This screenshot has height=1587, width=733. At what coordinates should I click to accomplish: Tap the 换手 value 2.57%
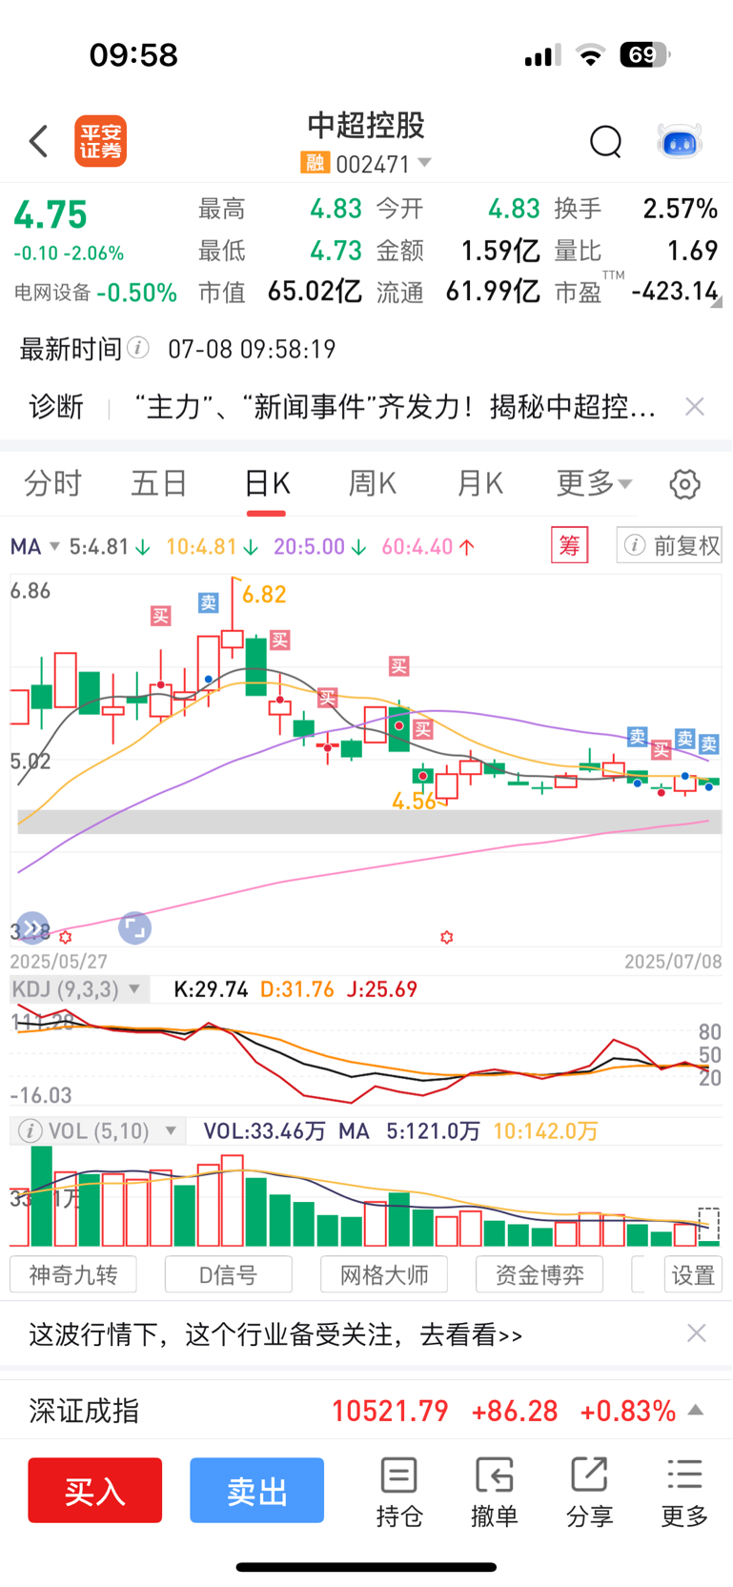tap(680, 209)
